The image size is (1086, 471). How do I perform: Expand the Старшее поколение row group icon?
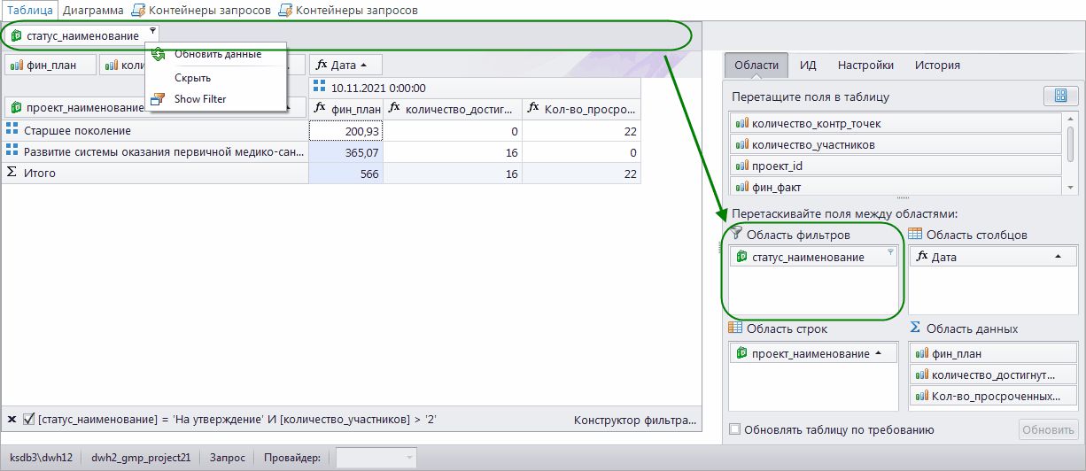(x=12, y=130)
